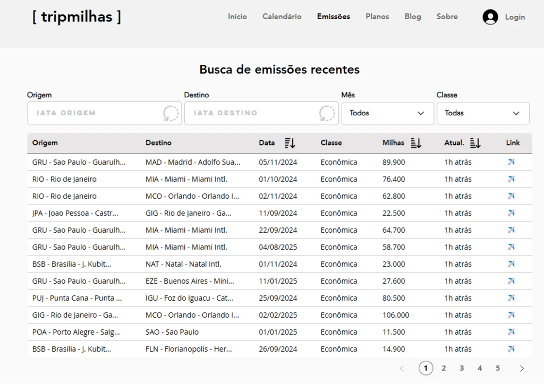
Task: Click the 23.000 miles value
Action: click(x=394, y=264)
